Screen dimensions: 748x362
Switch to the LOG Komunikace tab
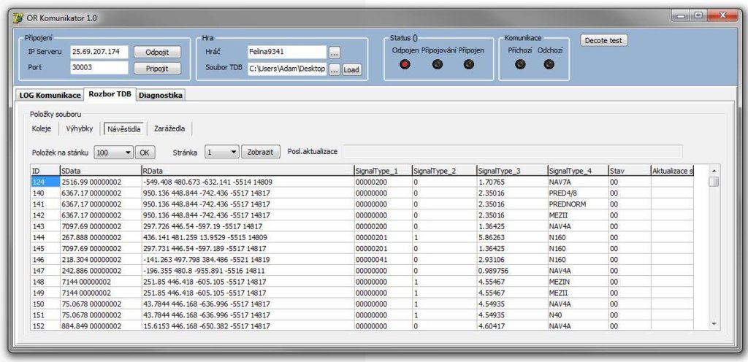click(x=50, y=96)
